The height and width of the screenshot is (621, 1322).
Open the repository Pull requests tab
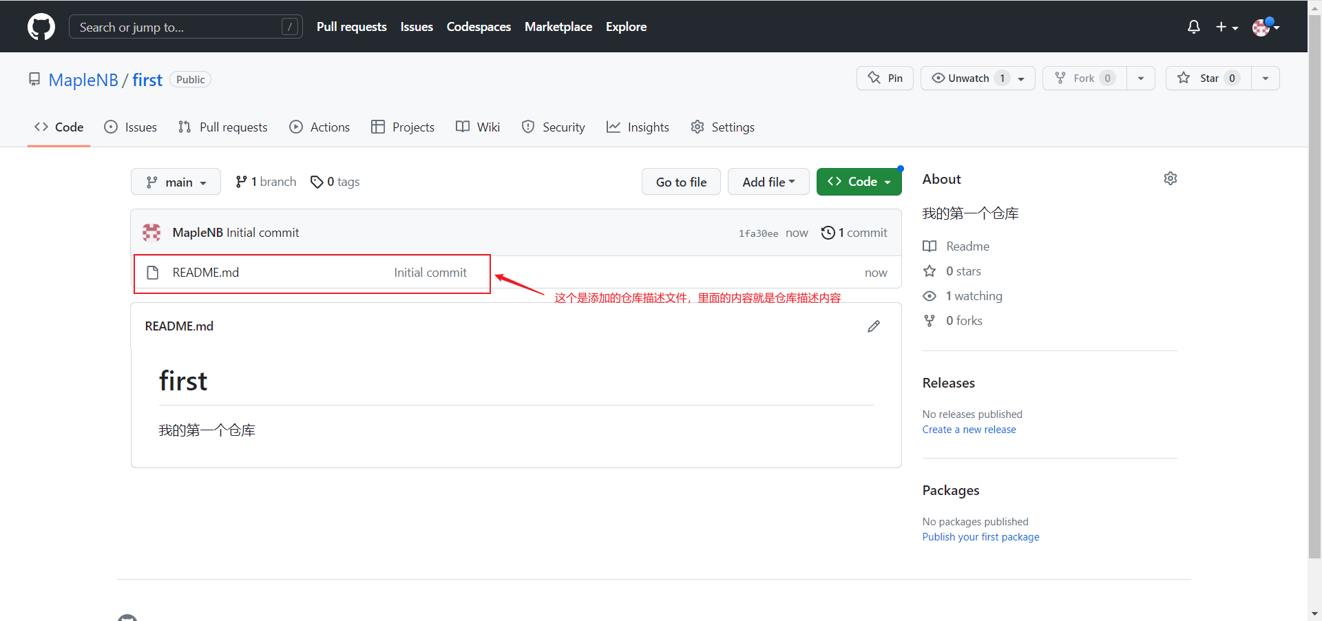point(223,127)
